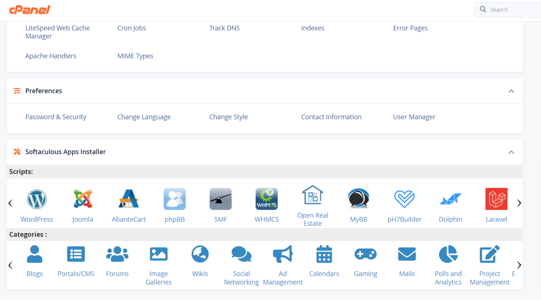
Task: Open User Manager
Action: (414, 117)
